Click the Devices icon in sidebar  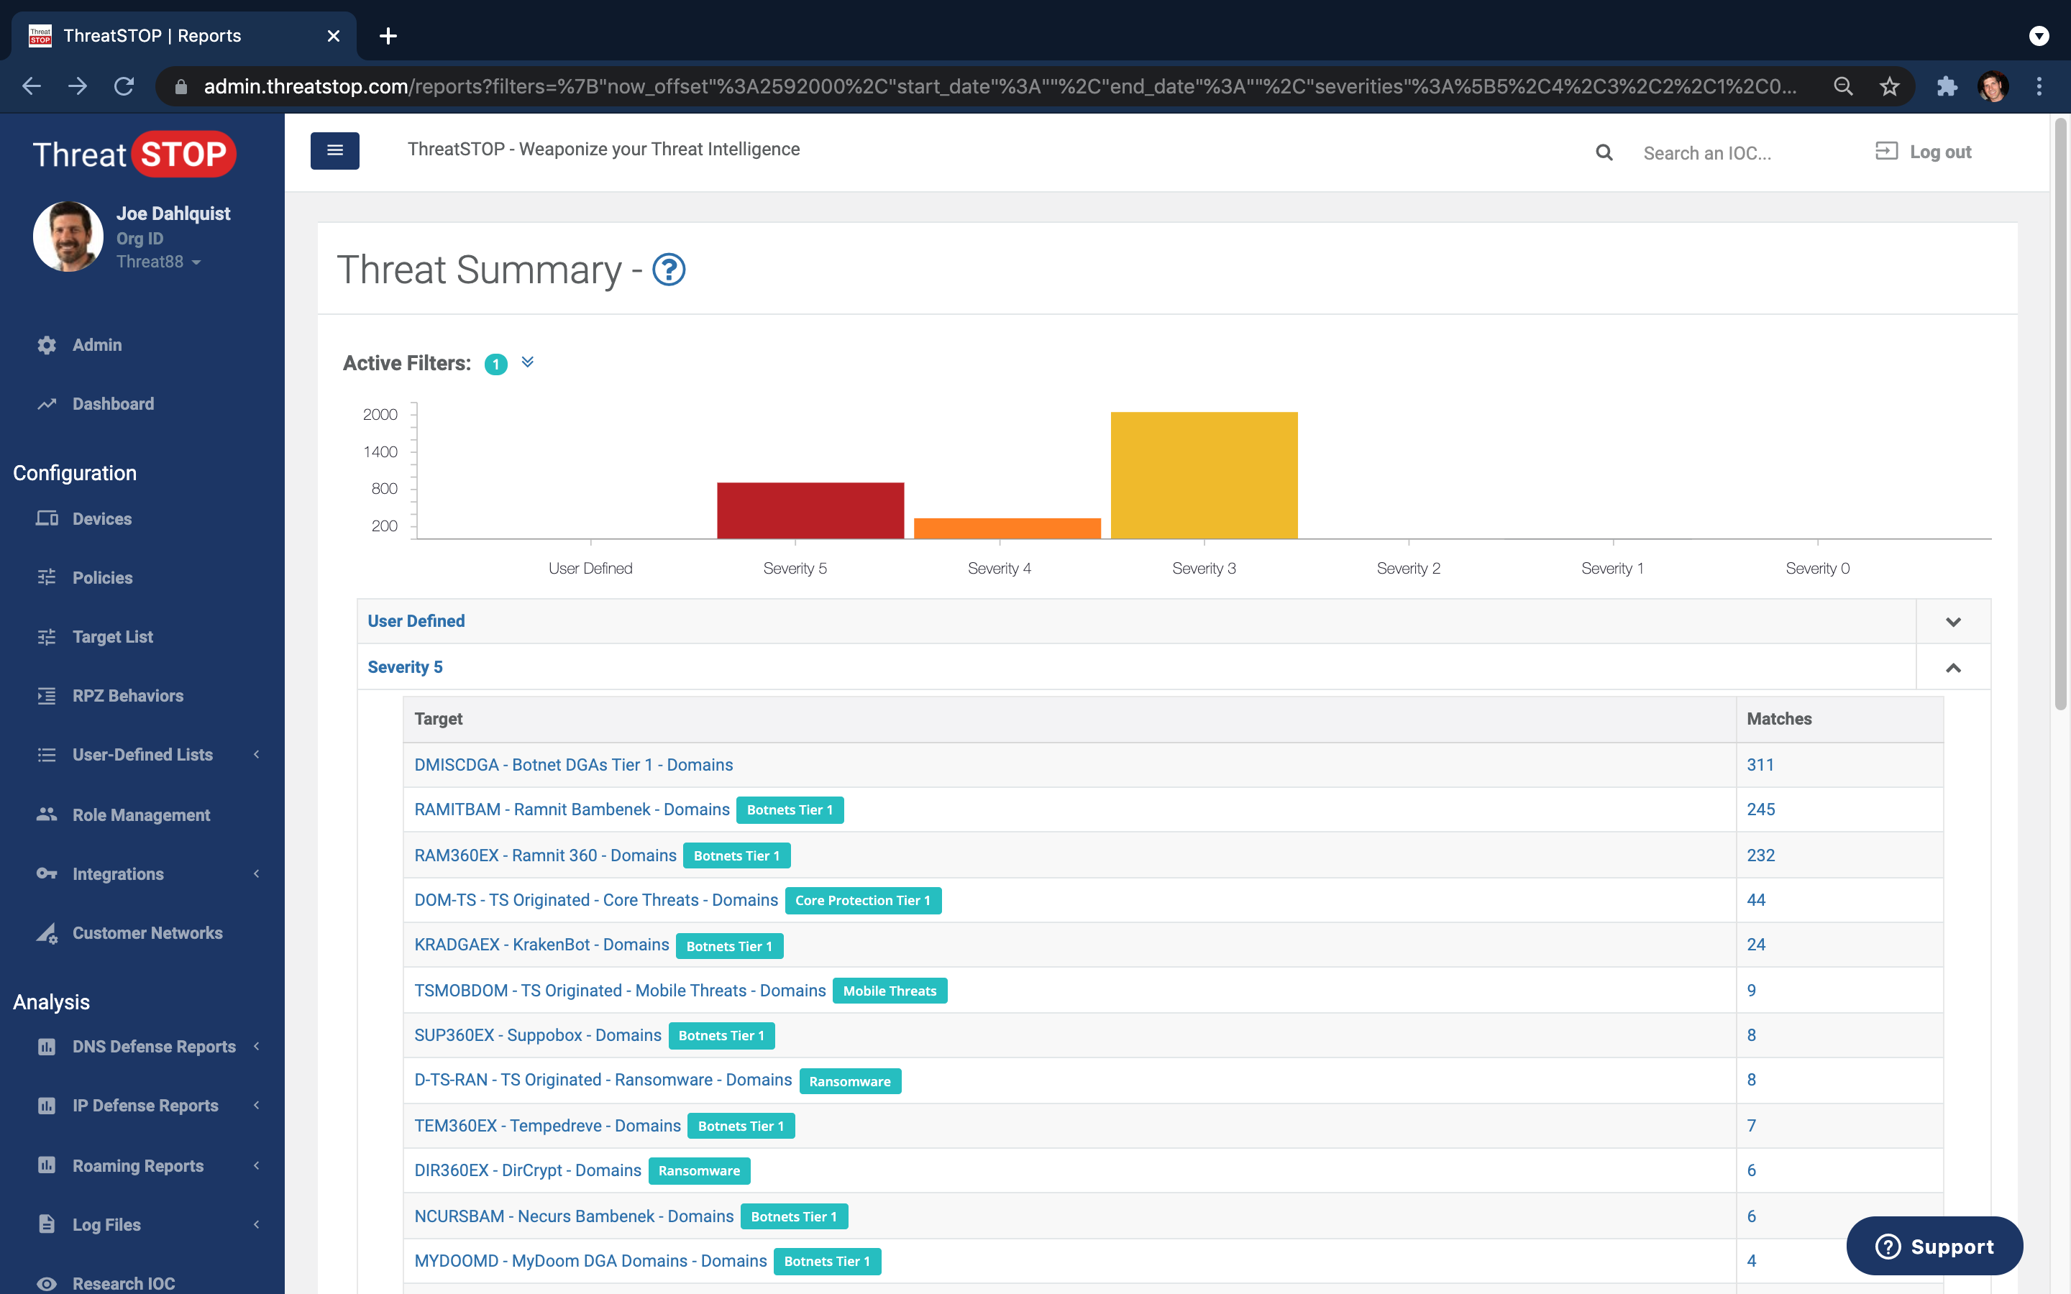47,518
